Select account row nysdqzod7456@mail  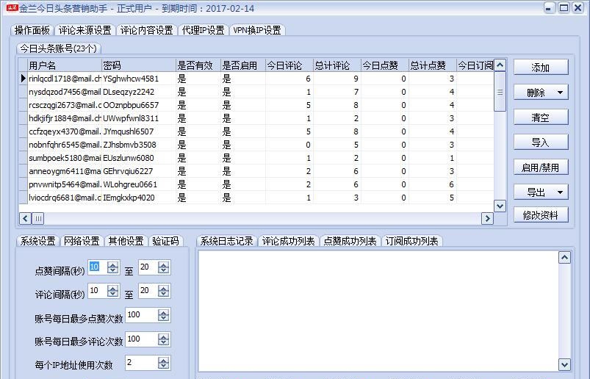pyautogui.click(x=256, y=92)
